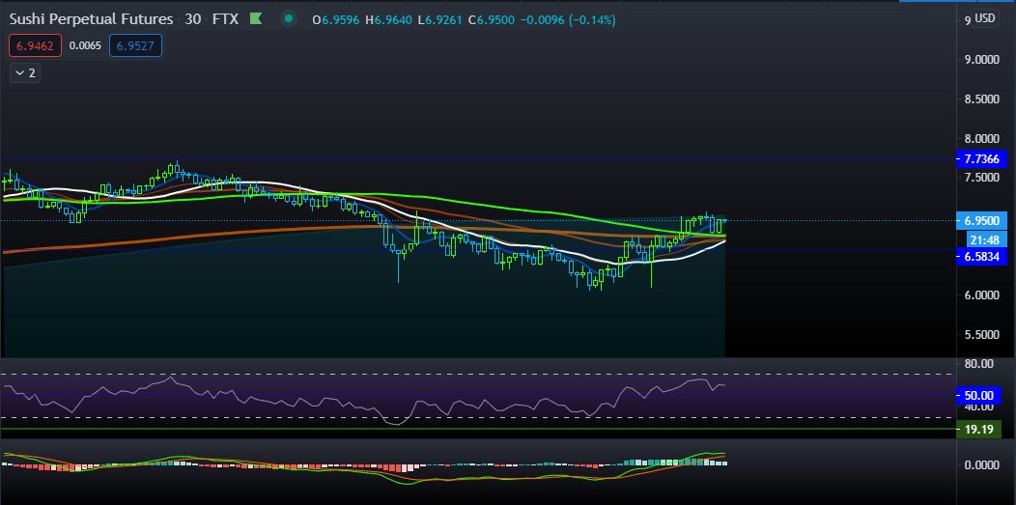Select the 6.5834 horizontal line price label
Viewport: 1016px width, 505px height.
pyautogui.click(x=981, y=257)
